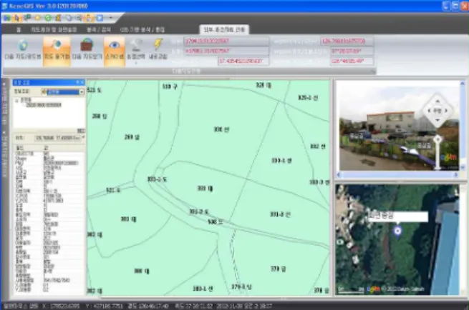469x310 pixels.
Task: Open the lower vertical sidebar tab
Action: [x=4, y=154]
